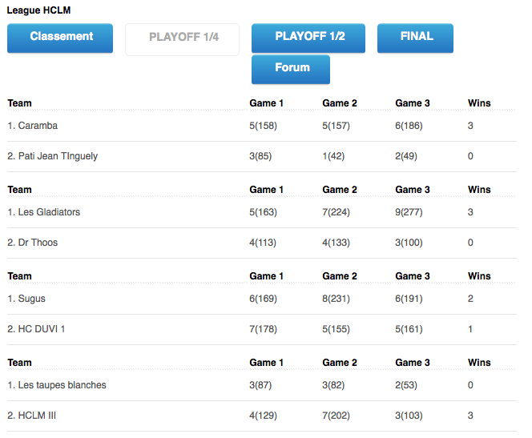Switch to PLAYOFF 1/2 tab
532x438 pixels.
click(308, 38)
